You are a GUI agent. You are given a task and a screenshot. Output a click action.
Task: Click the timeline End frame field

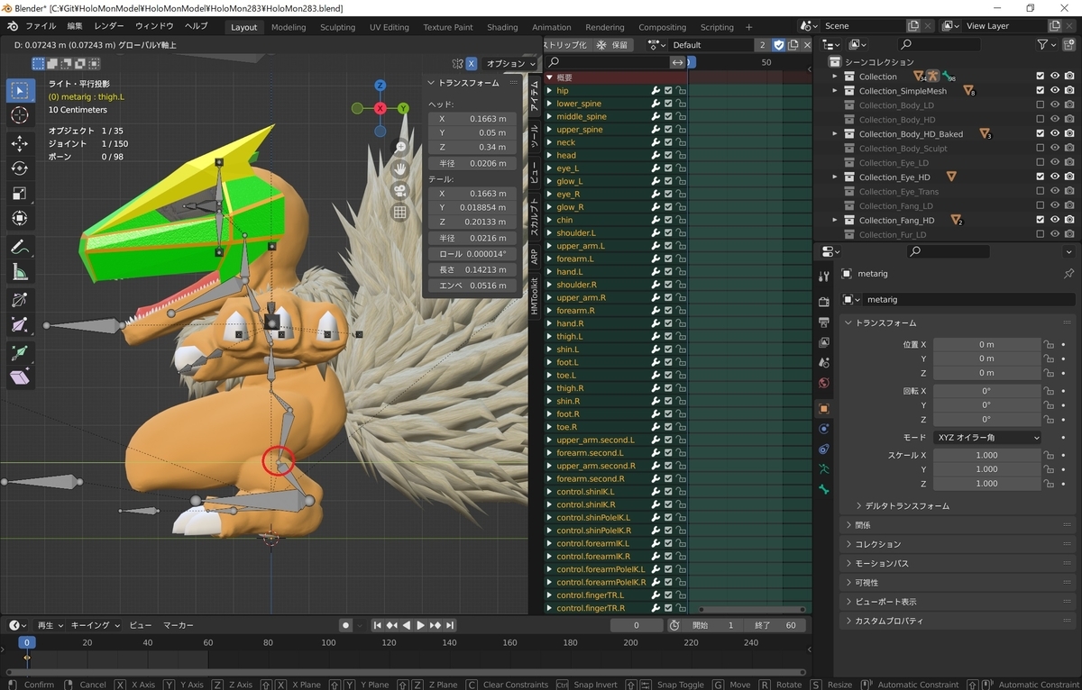tap(777, 625)
